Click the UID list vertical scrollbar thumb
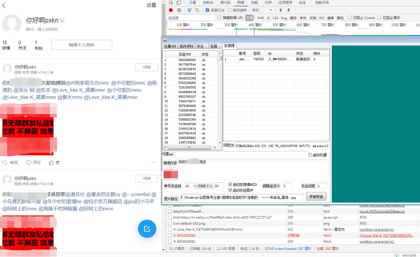The height and width of the screenshot is (257, 420). (220, 58)
